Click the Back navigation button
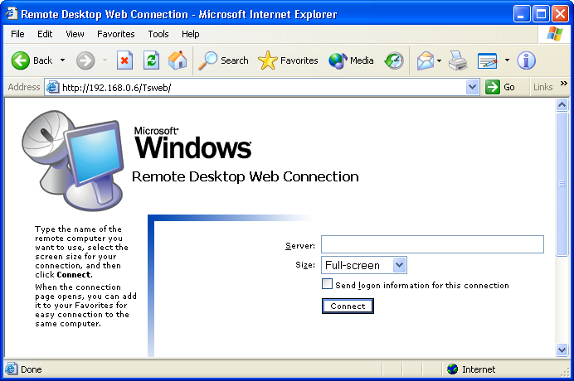574x381 pixels. point(32,60)
